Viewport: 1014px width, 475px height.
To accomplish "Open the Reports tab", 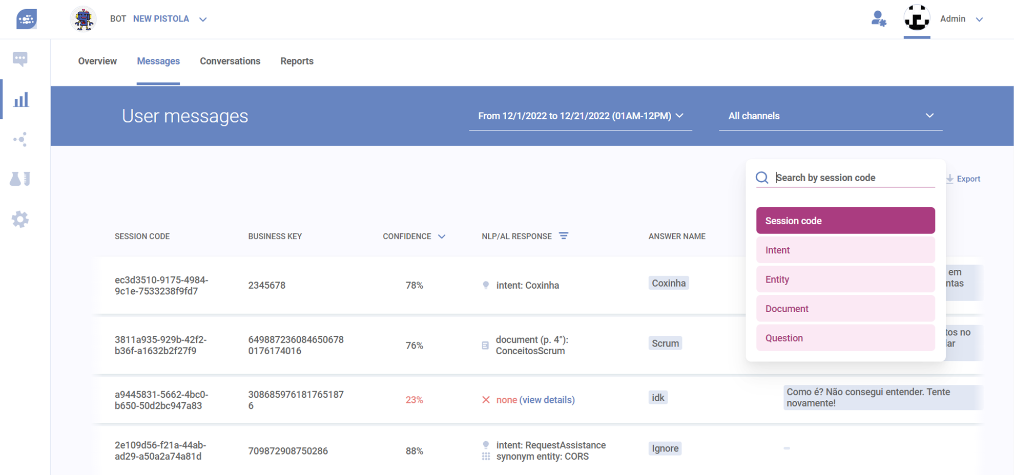I will point(297,61).
